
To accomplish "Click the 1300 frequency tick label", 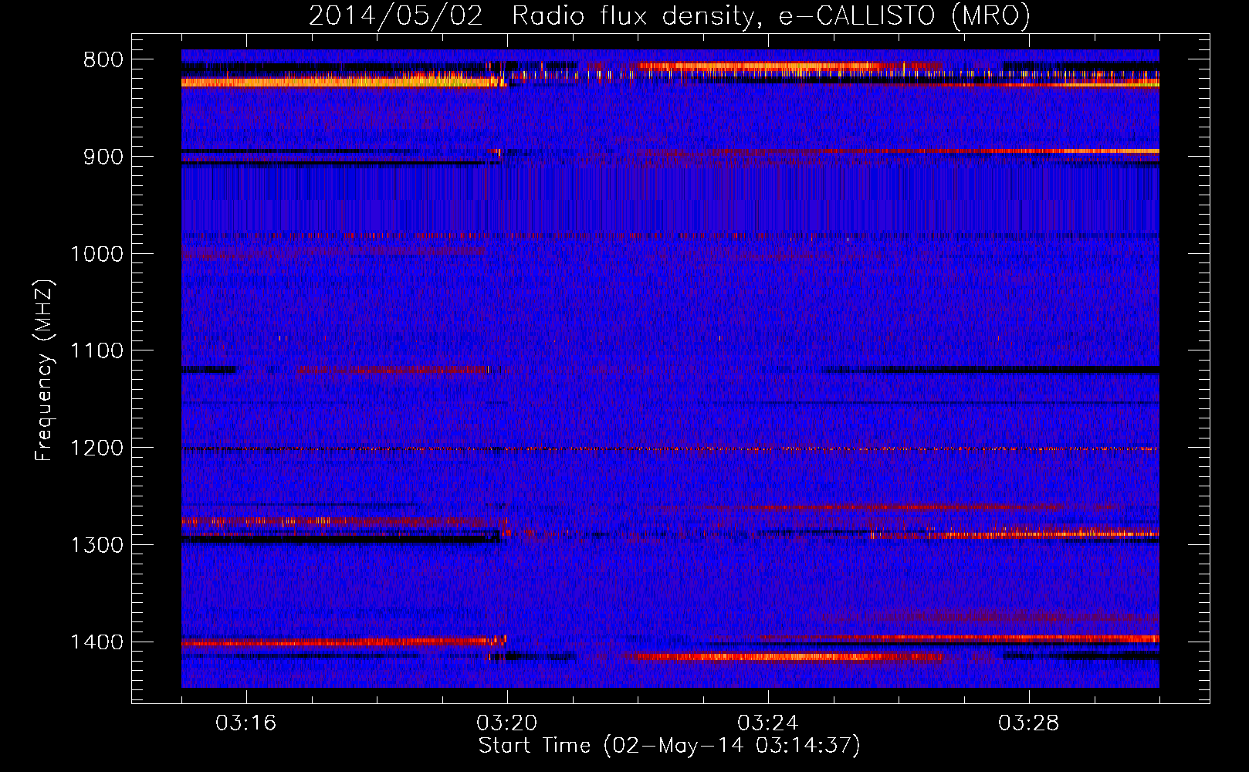I will point(96,546).
